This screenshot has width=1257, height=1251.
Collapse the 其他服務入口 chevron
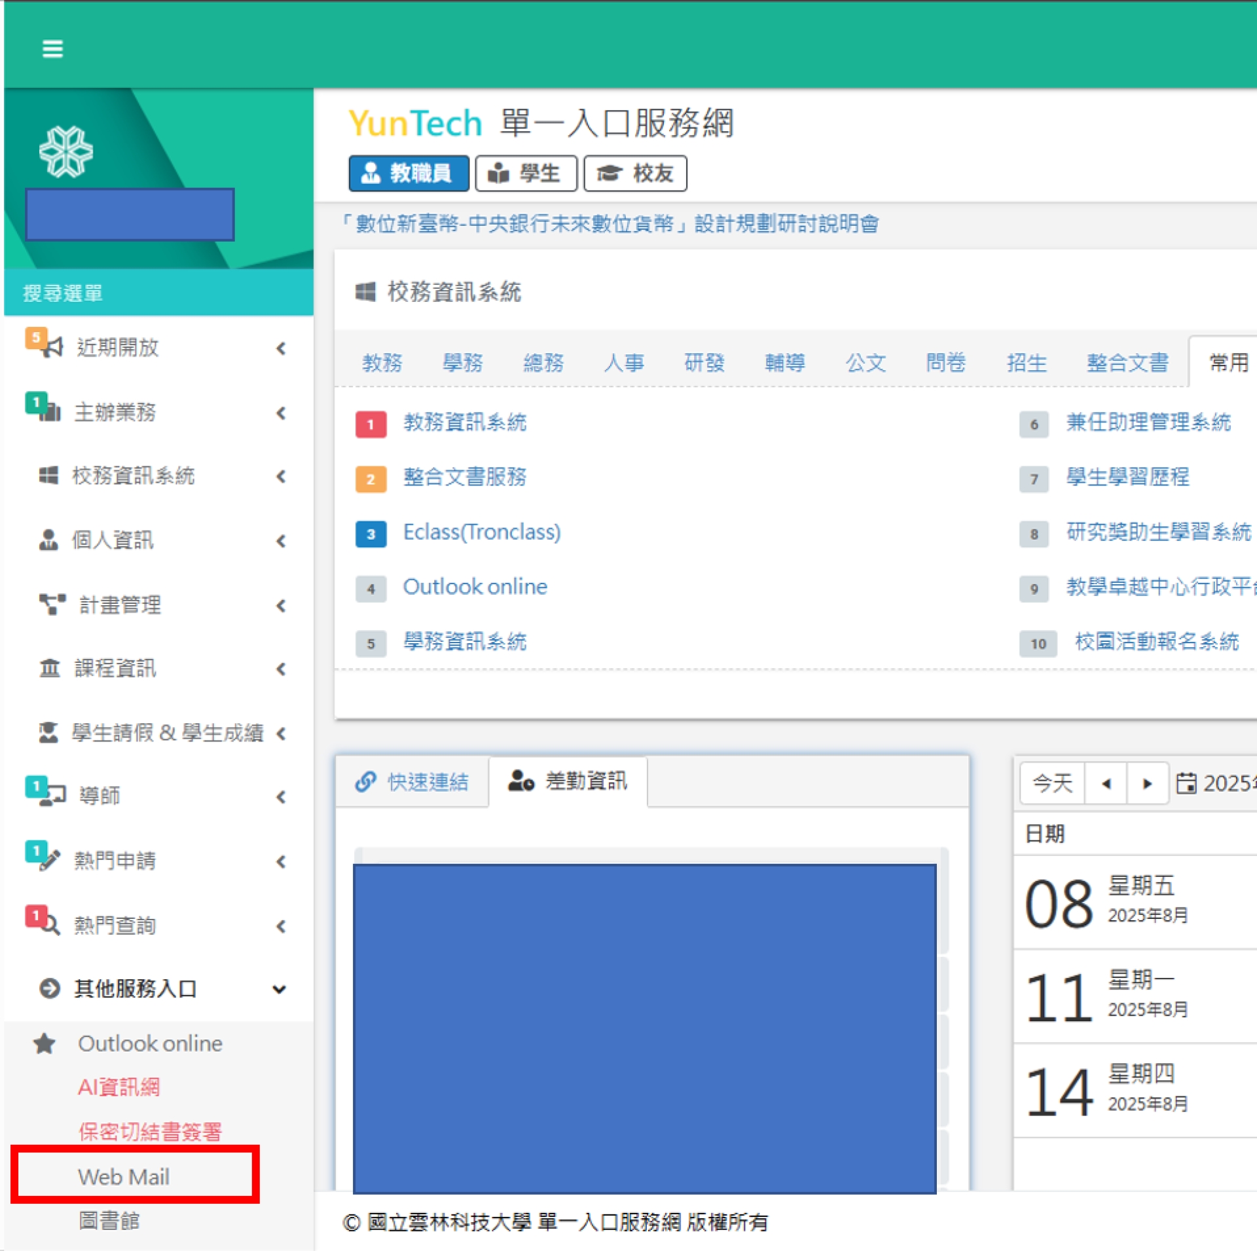(280, 989)
